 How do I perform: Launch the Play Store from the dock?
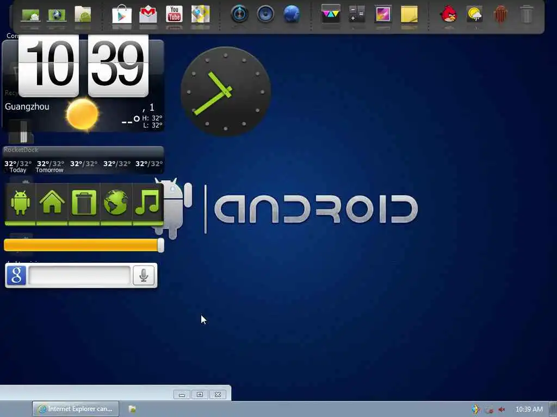pos(122,14)
